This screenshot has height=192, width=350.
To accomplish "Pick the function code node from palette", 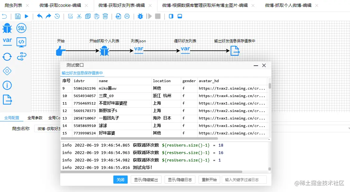I will (x=21, y=42).
